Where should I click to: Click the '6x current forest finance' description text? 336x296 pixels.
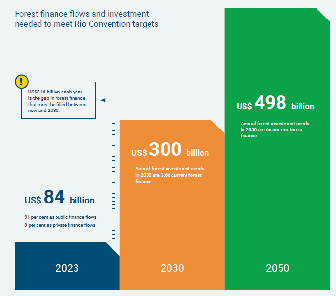pyautogui.click(x=275, y=129)
